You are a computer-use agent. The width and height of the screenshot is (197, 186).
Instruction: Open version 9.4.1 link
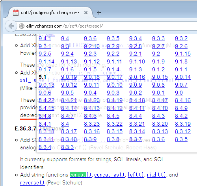click(45, 39)
